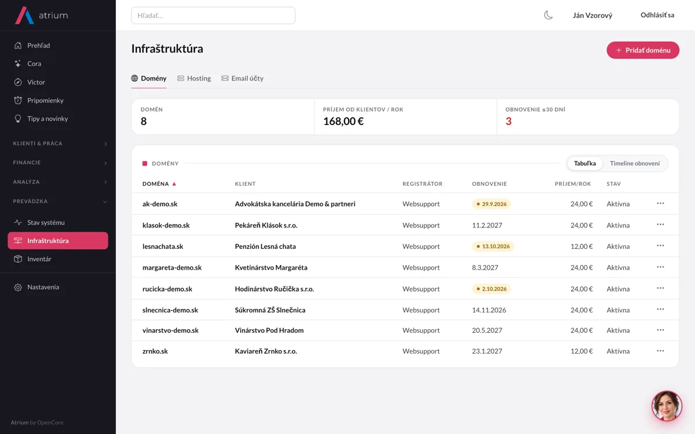This screenshot has height=434, width=695.
Task: Sort by Obnovenie column header
Action: [x=489, y=184]
